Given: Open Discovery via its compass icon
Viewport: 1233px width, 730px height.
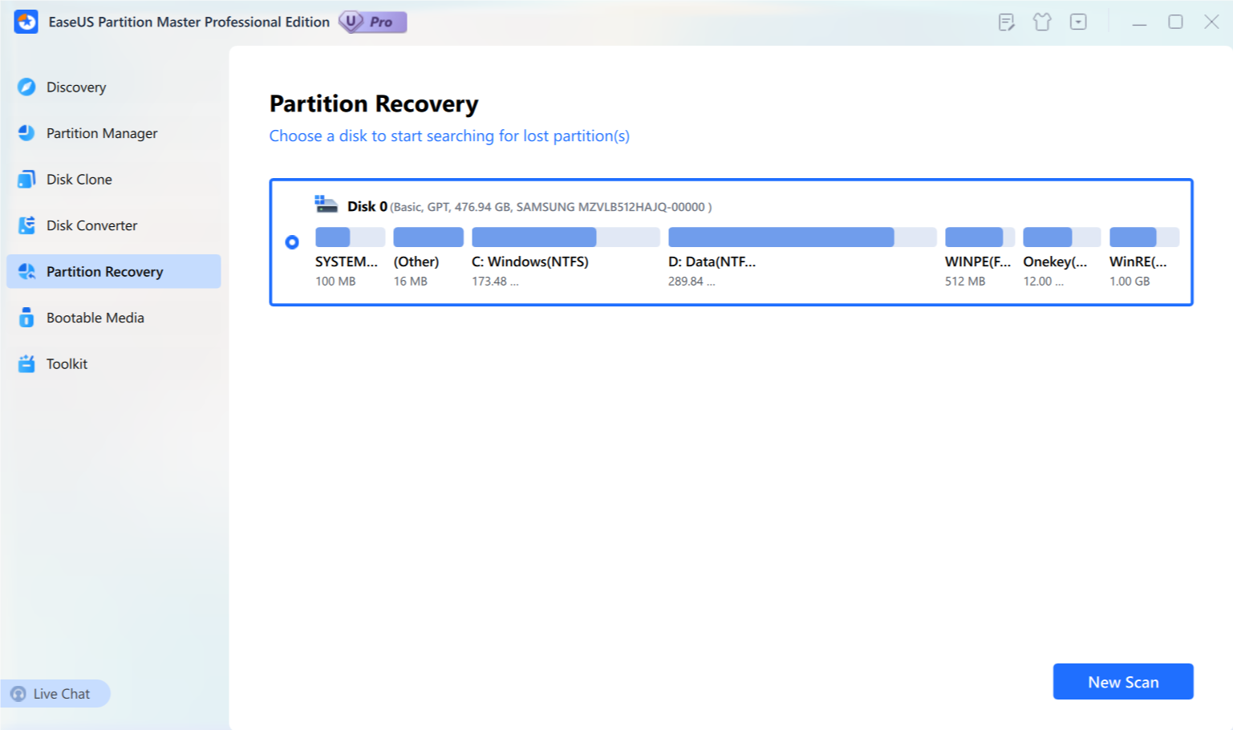Looking at the screenshot, I should click(x=26, y=87).
